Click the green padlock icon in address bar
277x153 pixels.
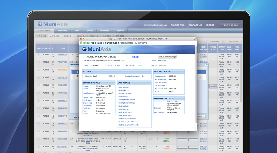point(81,43)
